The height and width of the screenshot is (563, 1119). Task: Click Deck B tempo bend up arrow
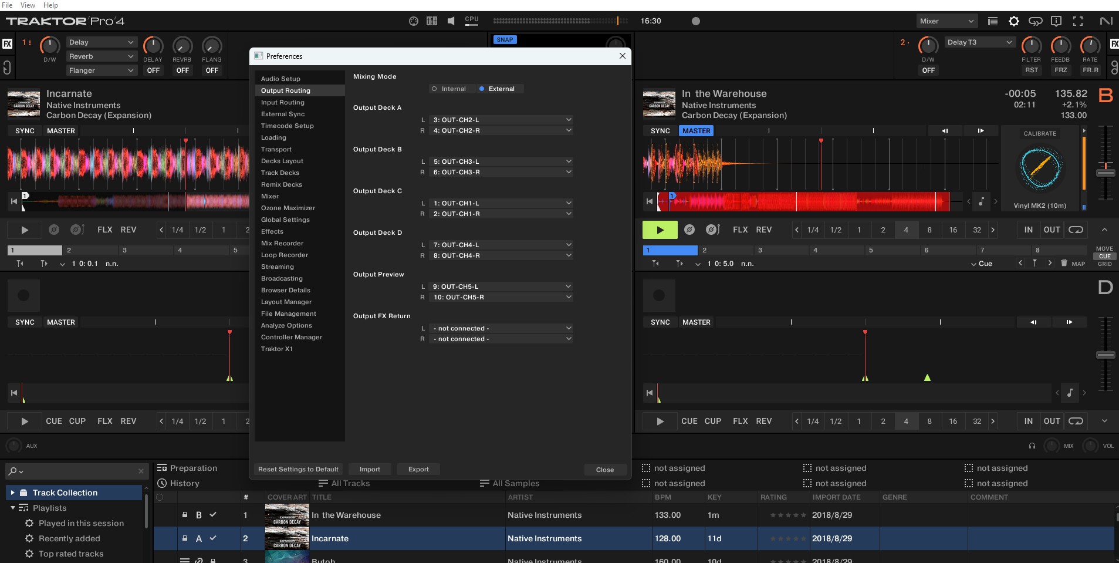pos(981,131)
